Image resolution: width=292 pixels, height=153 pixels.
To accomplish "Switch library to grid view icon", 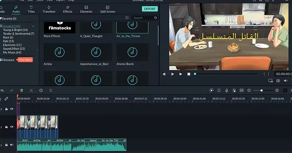I will (127, 18).
